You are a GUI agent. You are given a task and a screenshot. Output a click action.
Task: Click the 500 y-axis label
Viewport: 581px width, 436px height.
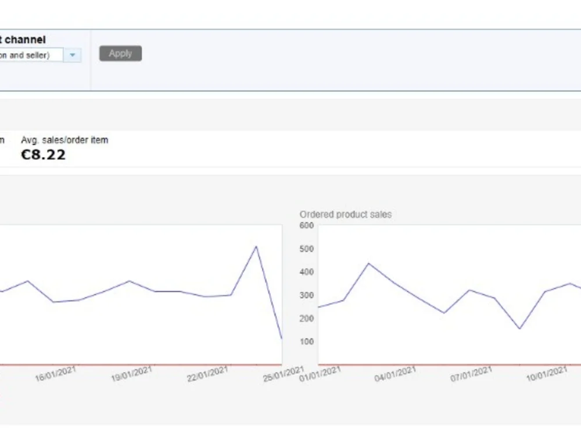pyautogui.click(x=306, y=249)
